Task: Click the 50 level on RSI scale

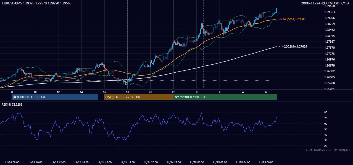Action: [x=326, y=129]
